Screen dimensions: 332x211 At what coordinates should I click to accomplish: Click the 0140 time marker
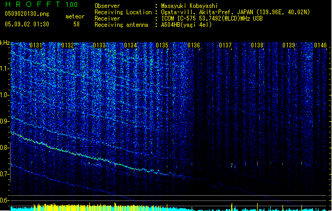click(x=320, y=45)
